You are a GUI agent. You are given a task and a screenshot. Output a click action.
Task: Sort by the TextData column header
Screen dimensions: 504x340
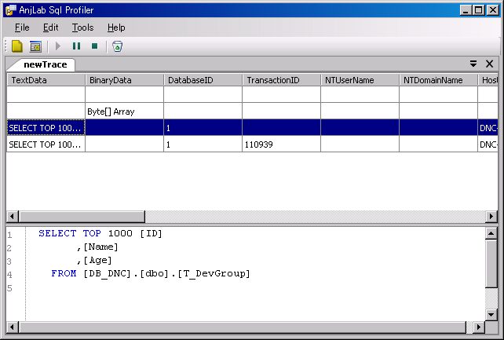pos(46,80)
